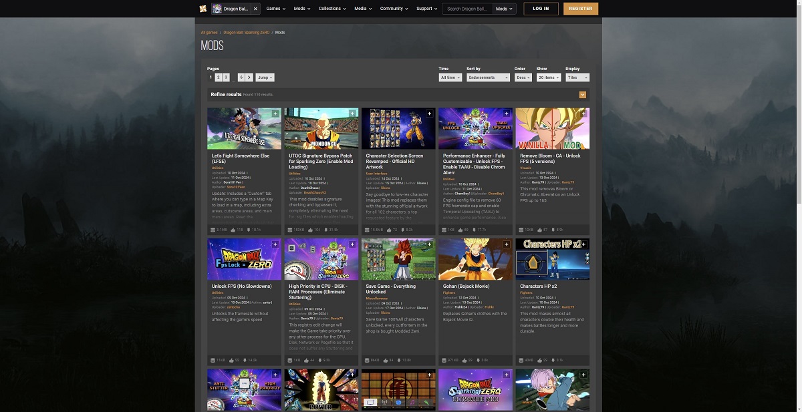This screenshot has height=412, width=802.
Task: Go to next page using arrow icon
Action: click(x=249, y=77)
